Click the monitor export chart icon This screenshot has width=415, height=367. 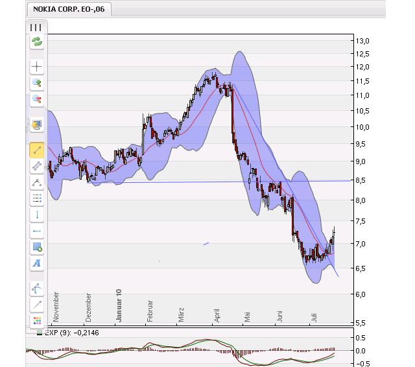pos(37,124)
